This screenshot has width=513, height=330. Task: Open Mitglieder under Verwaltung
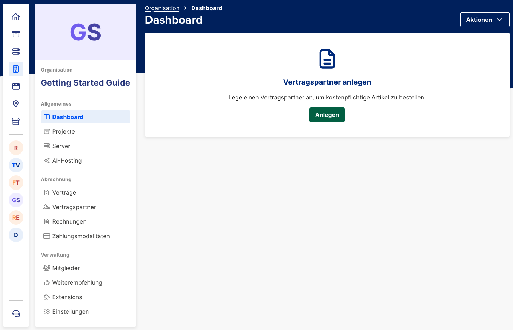(x=66, y=268)
